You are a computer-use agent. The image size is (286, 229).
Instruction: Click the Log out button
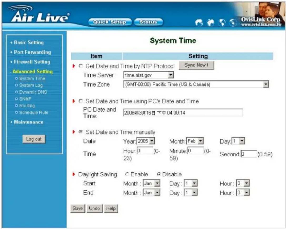click(34, 139)
